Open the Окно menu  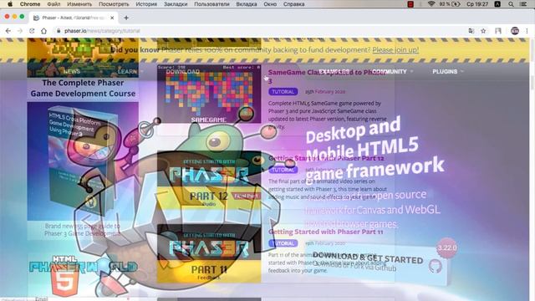[270, 4]
